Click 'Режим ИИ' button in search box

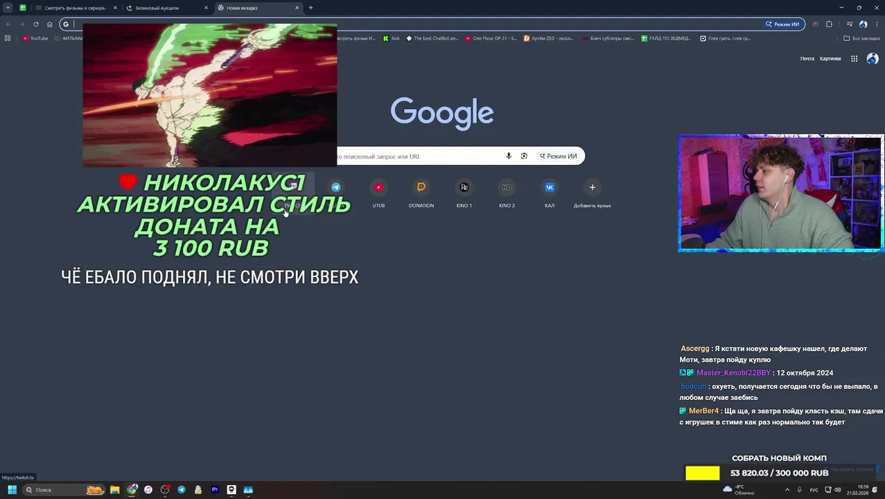coord(559,156)
